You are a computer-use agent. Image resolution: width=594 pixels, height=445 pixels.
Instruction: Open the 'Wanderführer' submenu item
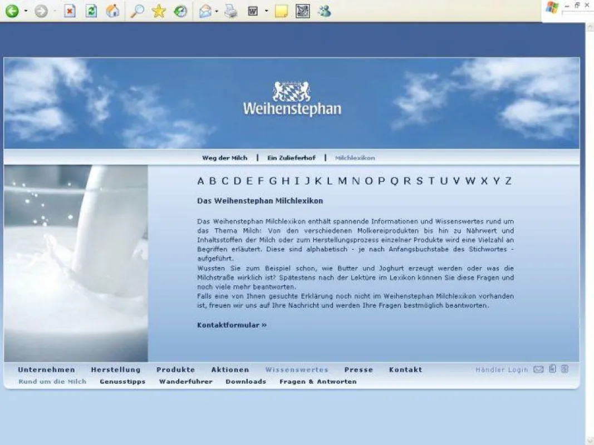click(x=185, y=382)
